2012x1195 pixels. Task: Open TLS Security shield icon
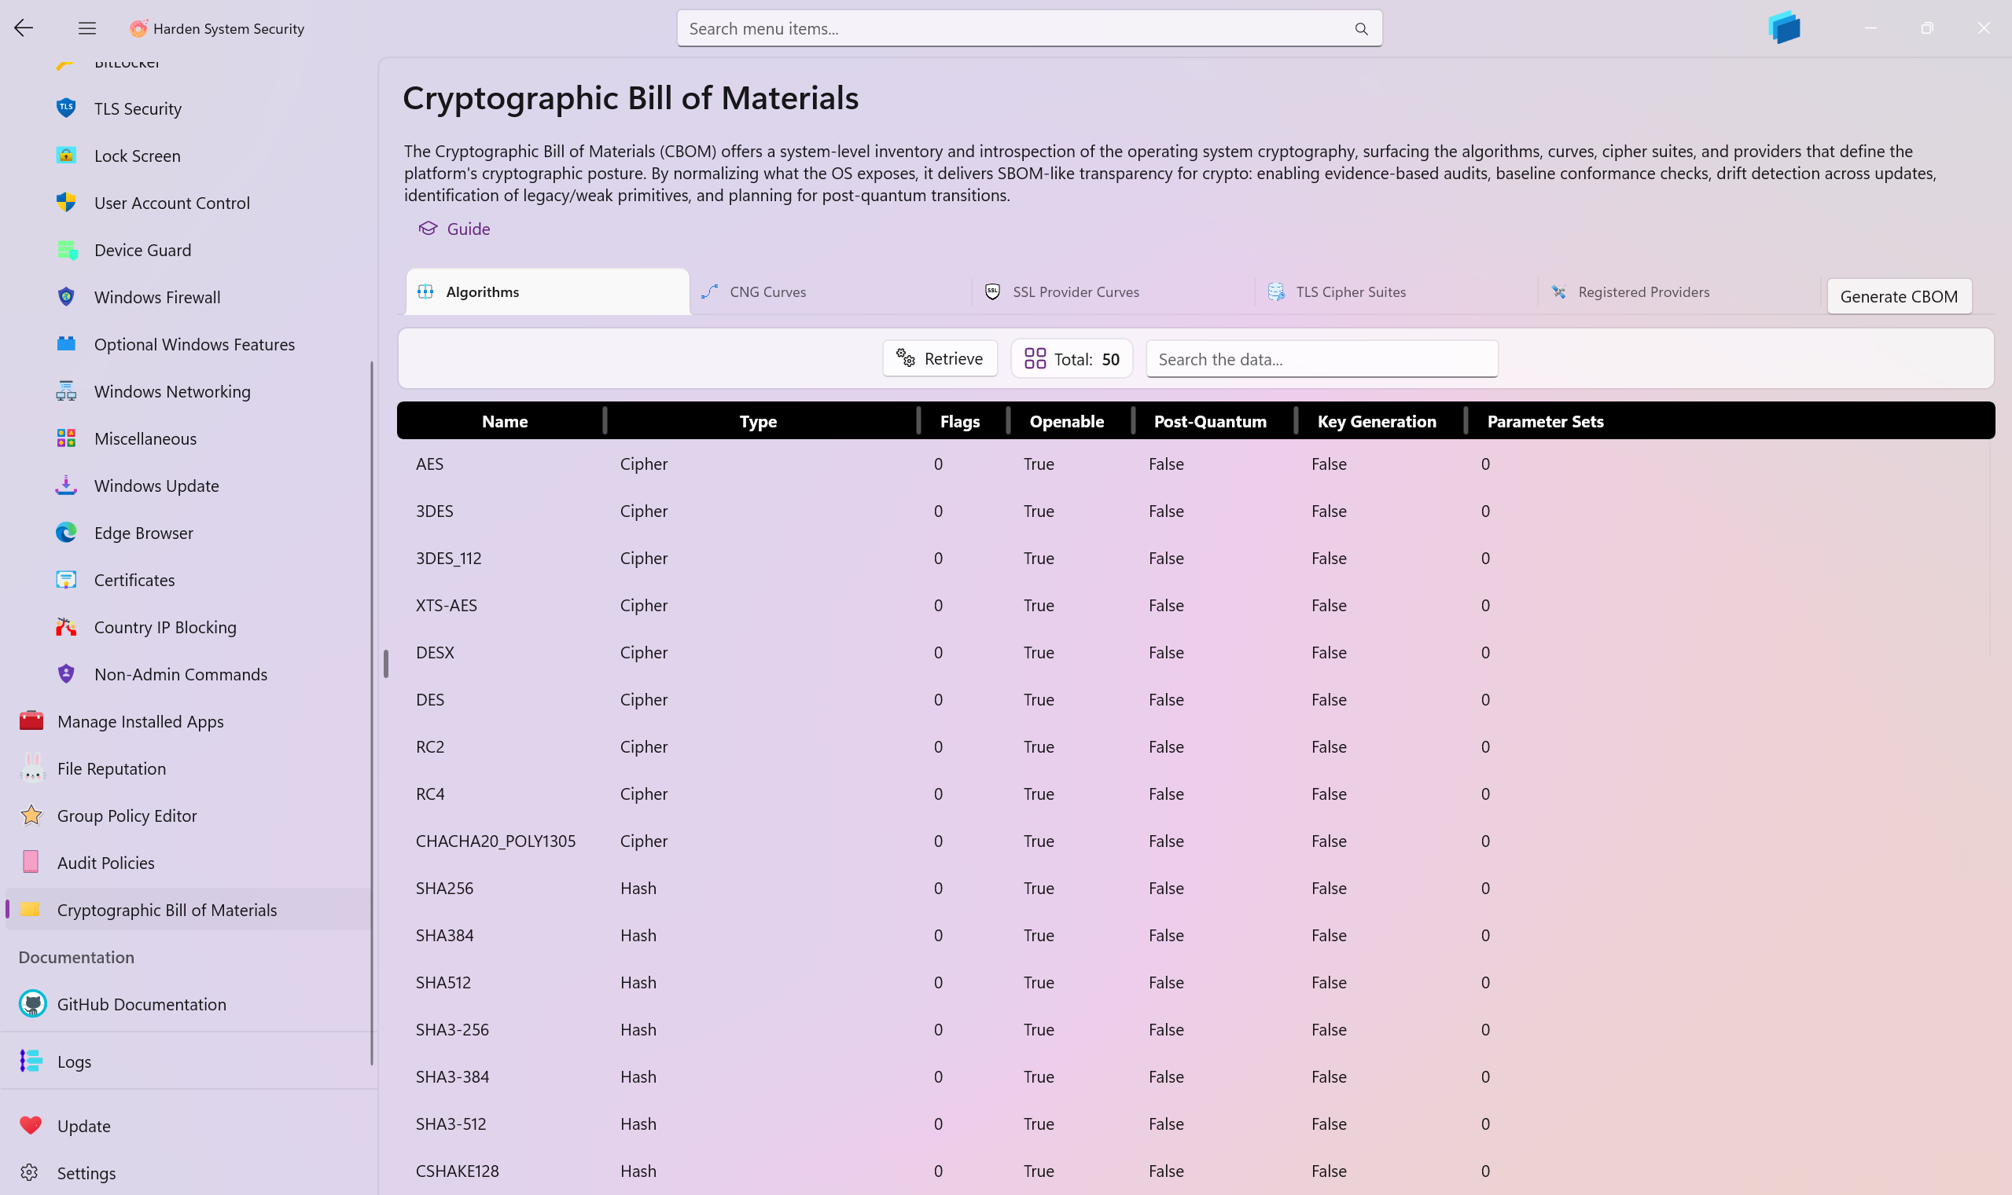(66, 108)
